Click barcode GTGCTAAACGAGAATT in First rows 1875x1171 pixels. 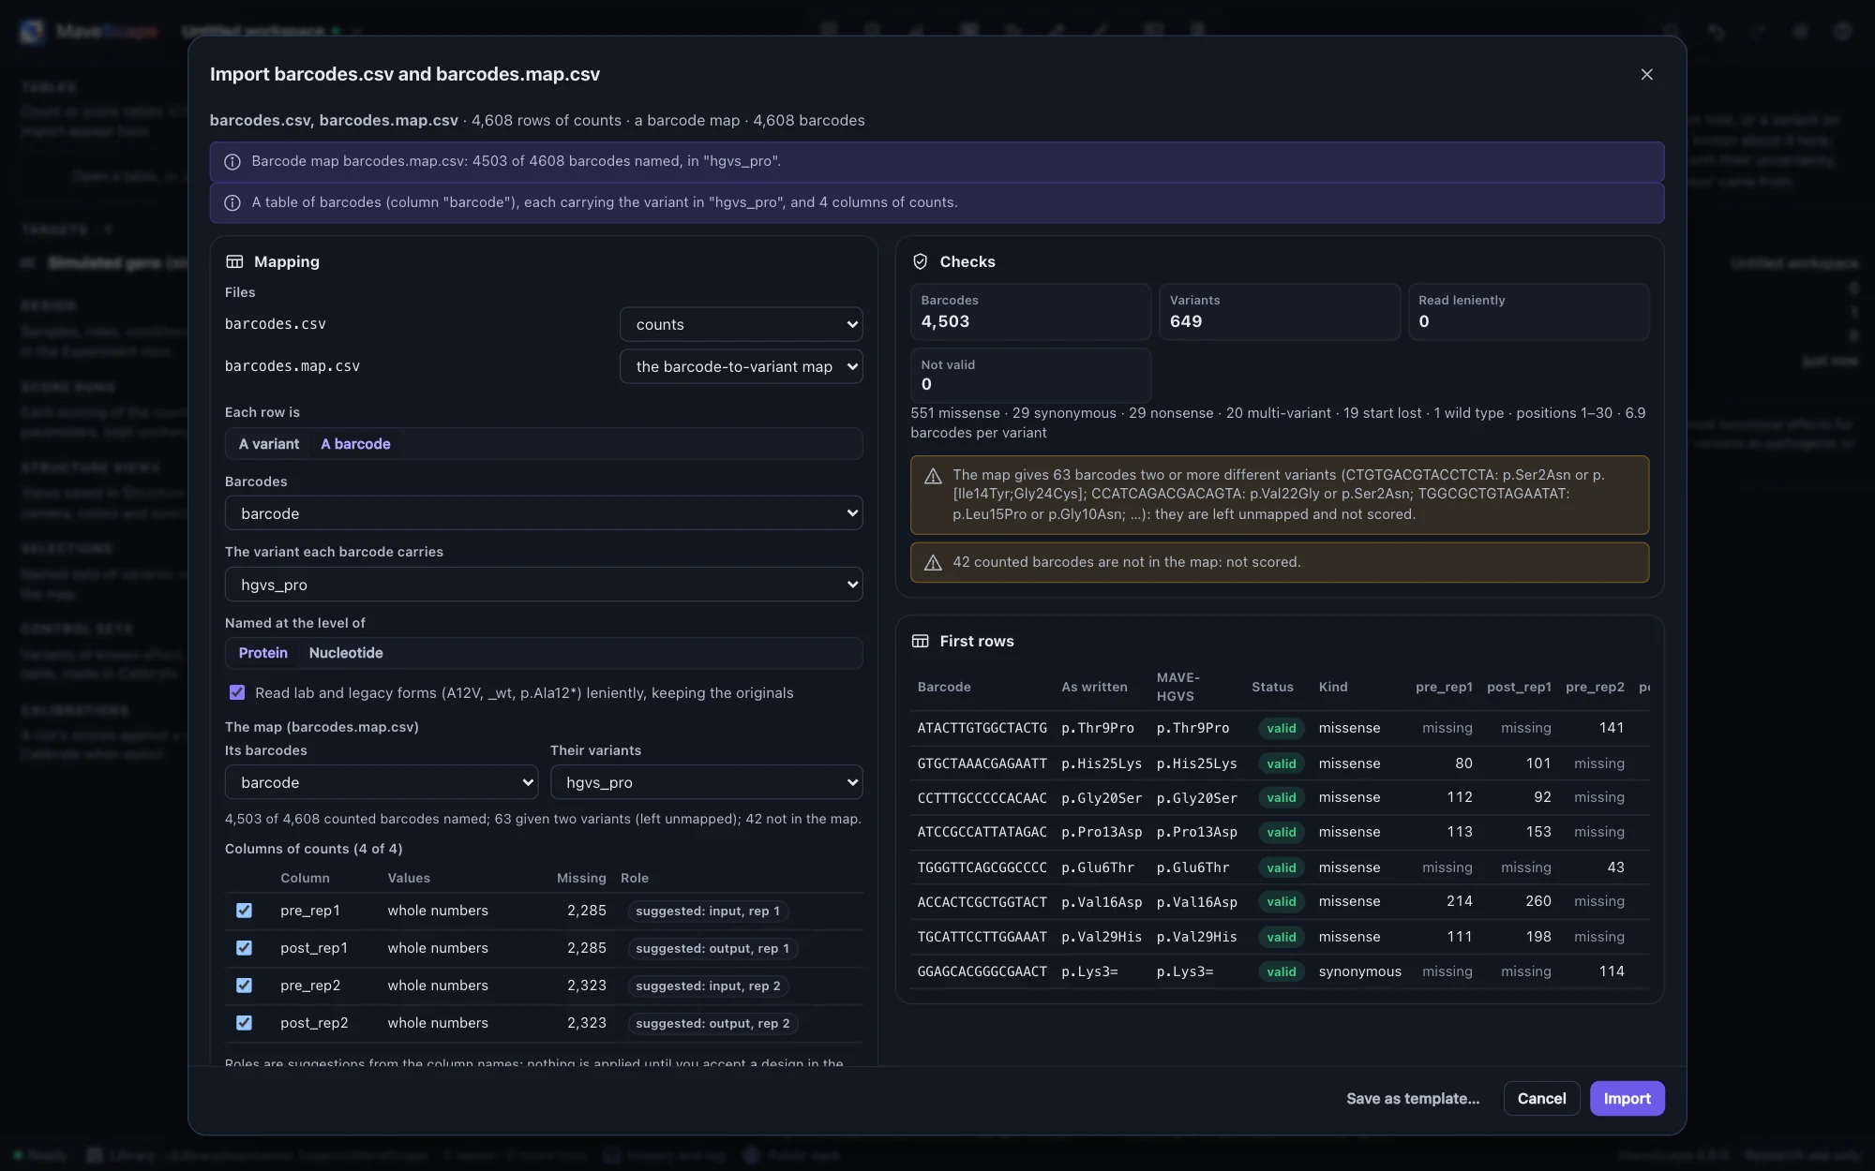982,763
